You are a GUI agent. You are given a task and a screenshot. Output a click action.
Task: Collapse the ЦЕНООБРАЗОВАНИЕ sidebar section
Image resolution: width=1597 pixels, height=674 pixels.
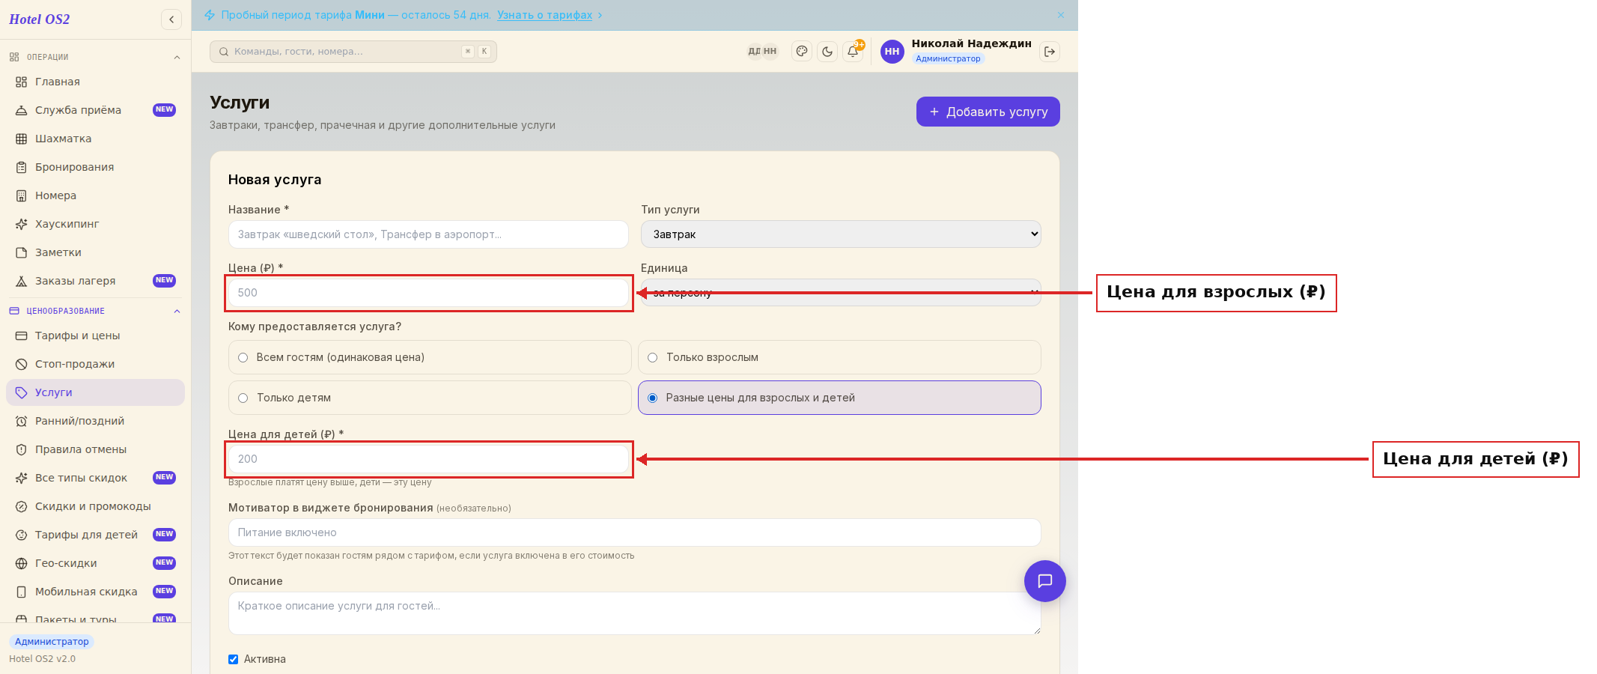[x=177, y=312]
